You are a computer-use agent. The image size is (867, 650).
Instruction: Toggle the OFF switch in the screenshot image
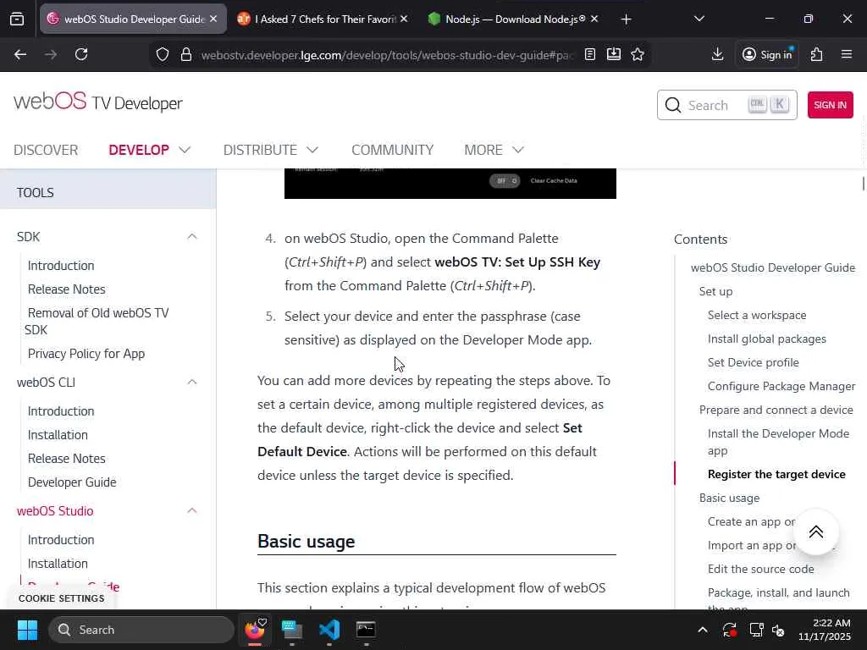pos(505,181)
